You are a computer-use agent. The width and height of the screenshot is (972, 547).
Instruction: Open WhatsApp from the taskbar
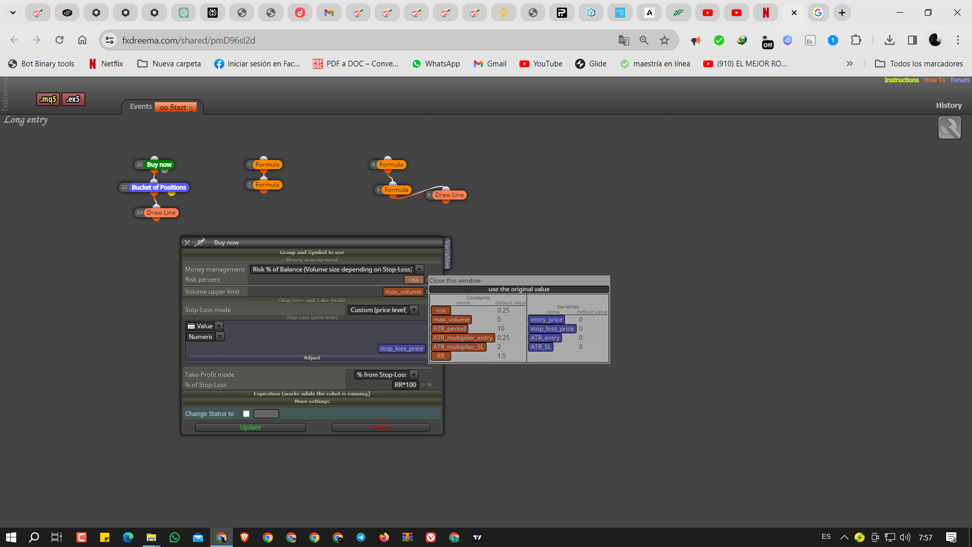[x=175, y=537]
